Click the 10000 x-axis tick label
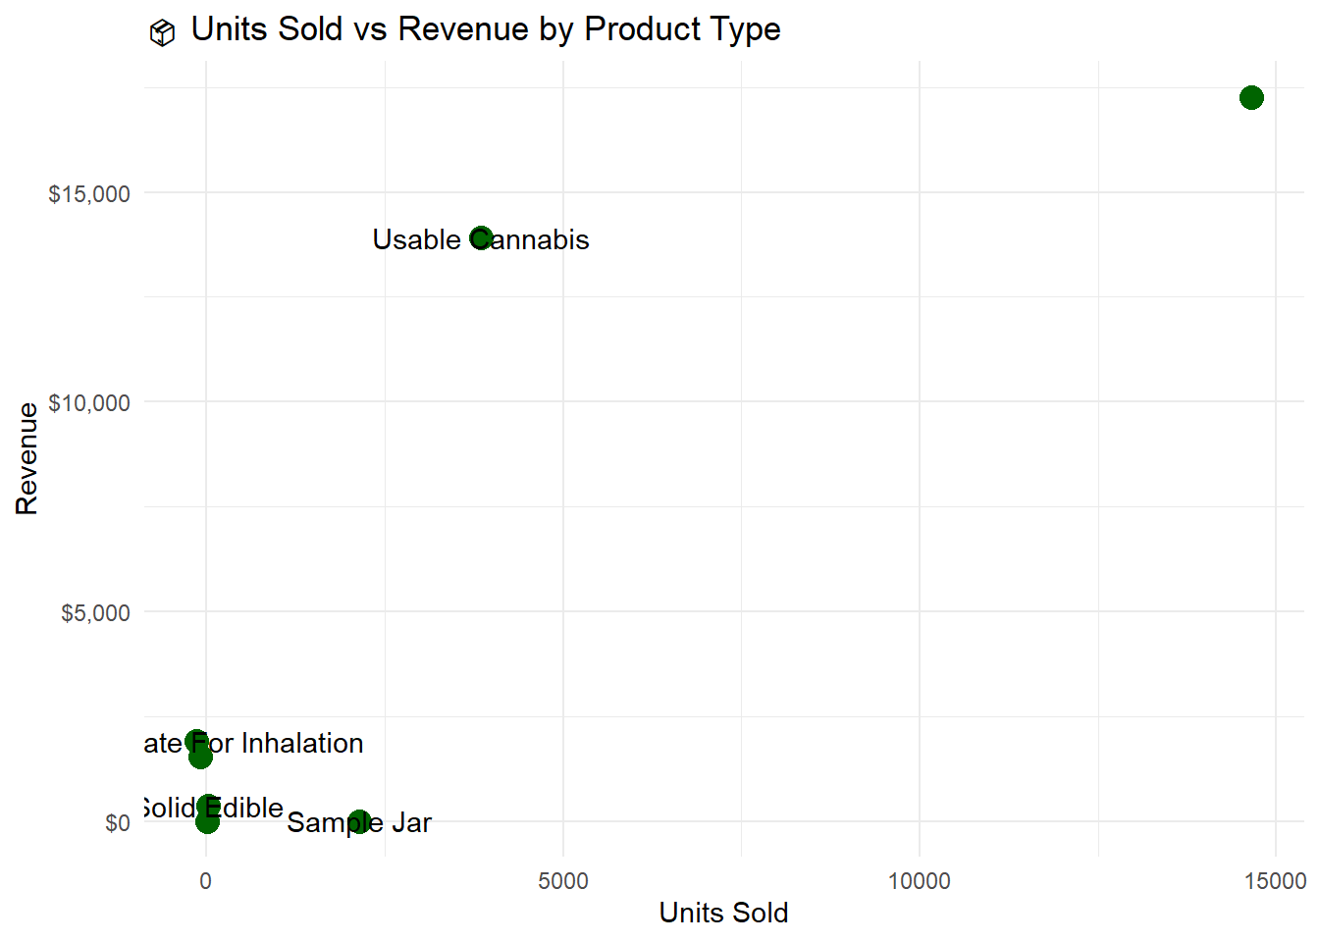The width and height of the screenshot is (1319, 942). (x=920, y=881)
